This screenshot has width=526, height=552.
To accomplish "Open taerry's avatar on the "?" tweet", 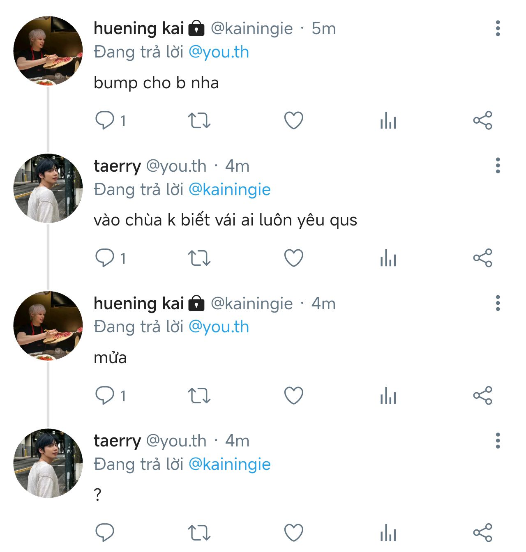I will pos(48,463).
